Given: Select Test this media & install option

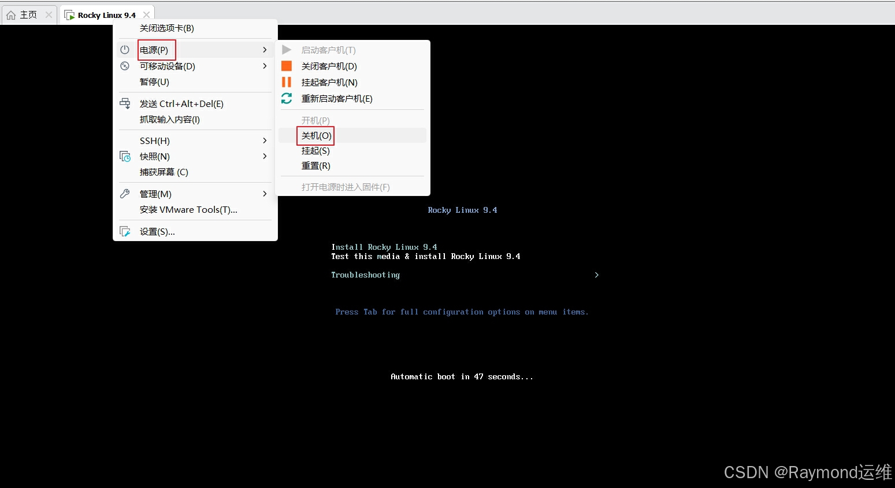Looking at the screenshot, I should 426,256.
